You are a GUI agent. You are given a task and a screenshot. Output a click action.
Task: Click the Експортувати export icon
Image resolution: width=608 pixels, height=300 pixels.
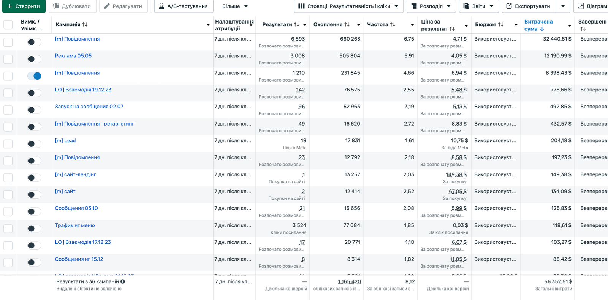tap(509, 6)
